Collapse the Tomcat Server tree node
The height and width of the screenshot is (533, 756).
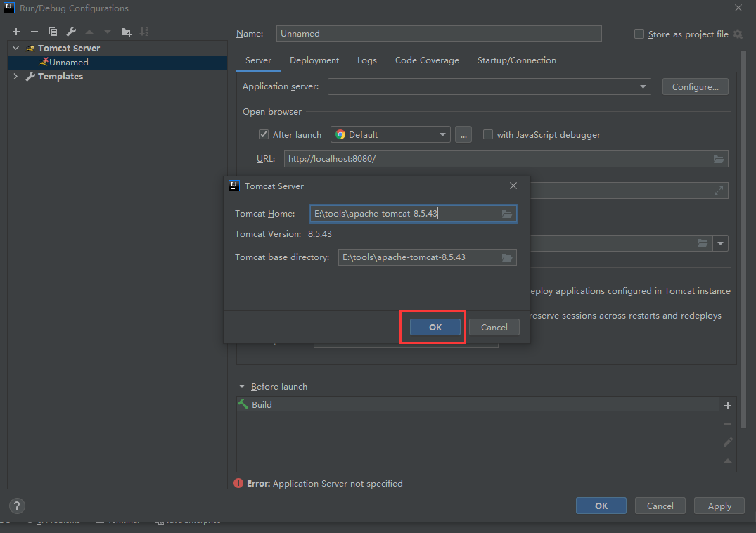[16, 49]
